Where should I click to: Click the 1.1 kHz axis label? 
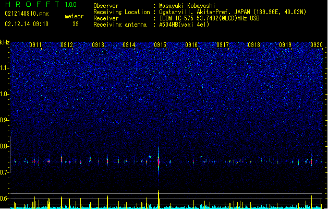[4, 68]
